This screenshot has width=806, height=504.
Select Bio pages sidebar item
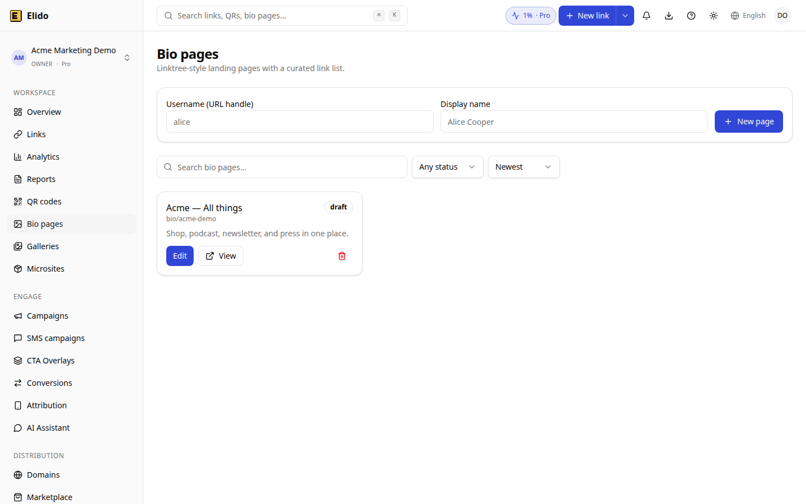click(72, 224)
